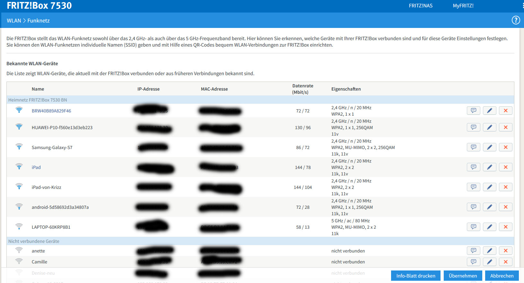Screen dimensions: 524x283
Task: Edit the LAPTOP-60KRP8B1 device
Action: pos(490,227)
